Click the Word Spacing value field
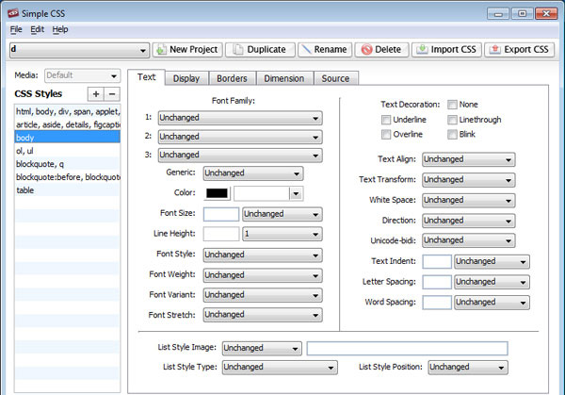The width and height of the screenshot is (565, 395). coord(437,303)
